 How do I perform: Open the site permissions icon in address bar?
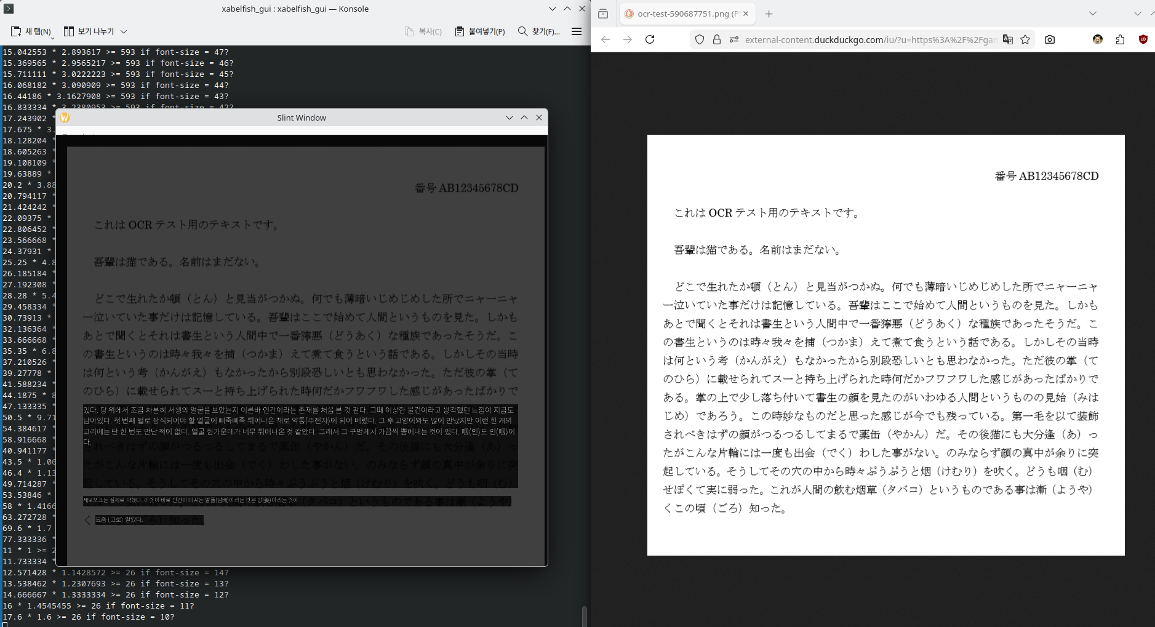[x=733, y=39]
